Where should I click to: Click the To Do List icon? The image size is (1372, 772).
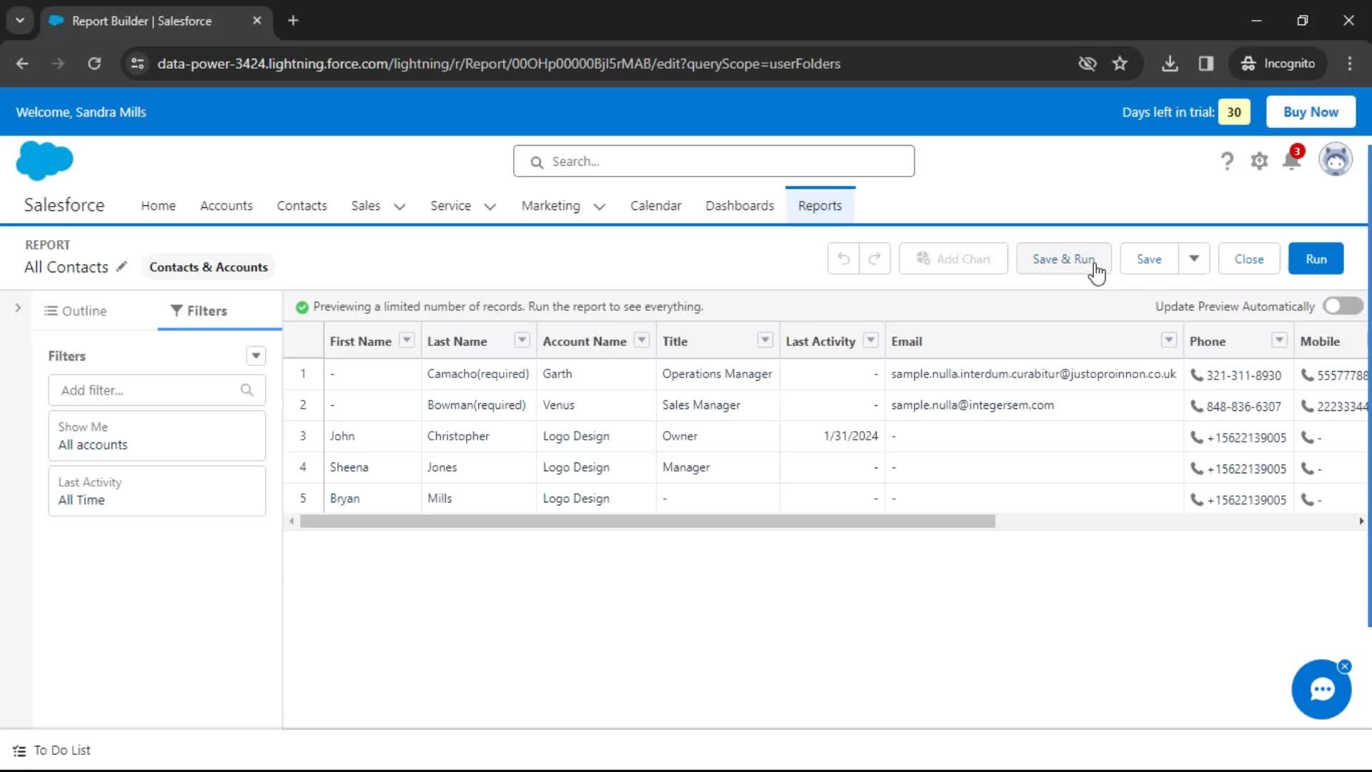[19, 751]
